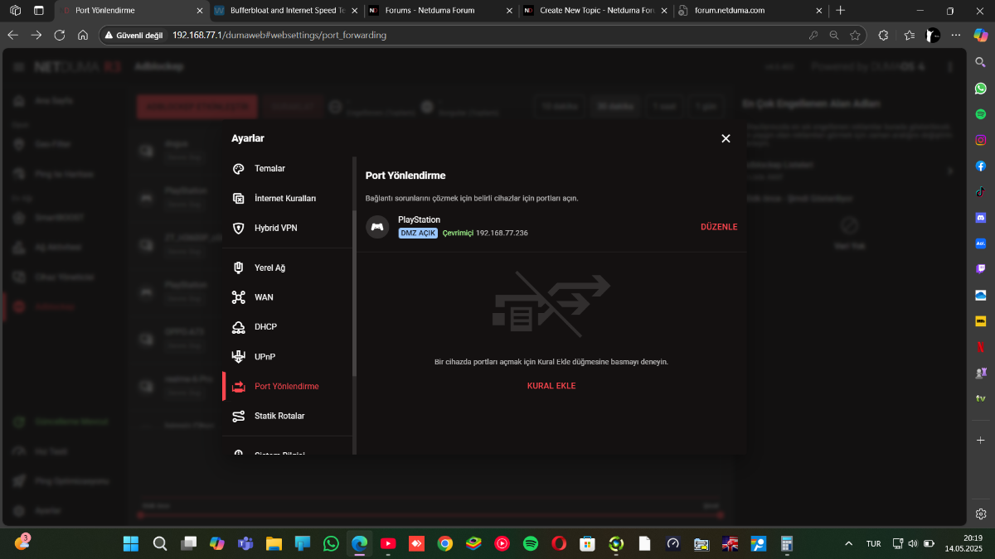Click the PlayStation gamepad device icon
Viewport: 995px width, 559px height.
click(x=377, y=227)
